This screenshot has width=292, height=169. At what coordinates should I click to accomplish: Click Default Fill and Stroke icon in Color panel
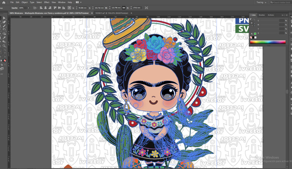tap(251, 19)
